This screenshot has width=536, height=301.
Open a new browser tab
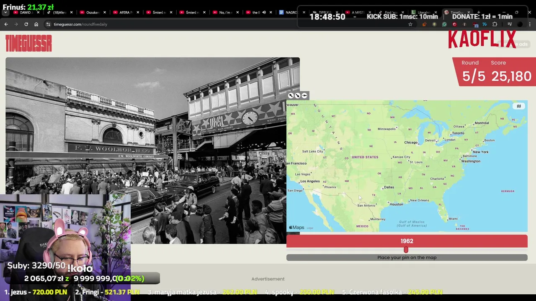coord(479,13)
